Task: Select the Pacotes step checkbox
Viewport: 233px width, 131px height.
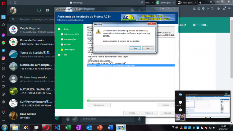Action: (62, 45)
